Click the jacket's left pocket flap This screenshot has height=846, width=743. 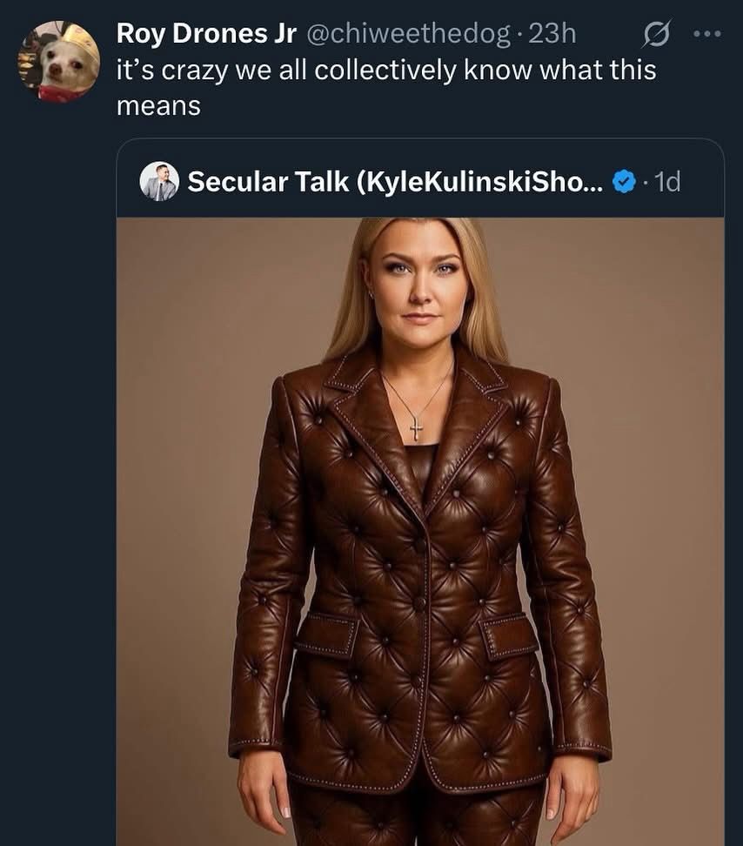pos(325,634)
